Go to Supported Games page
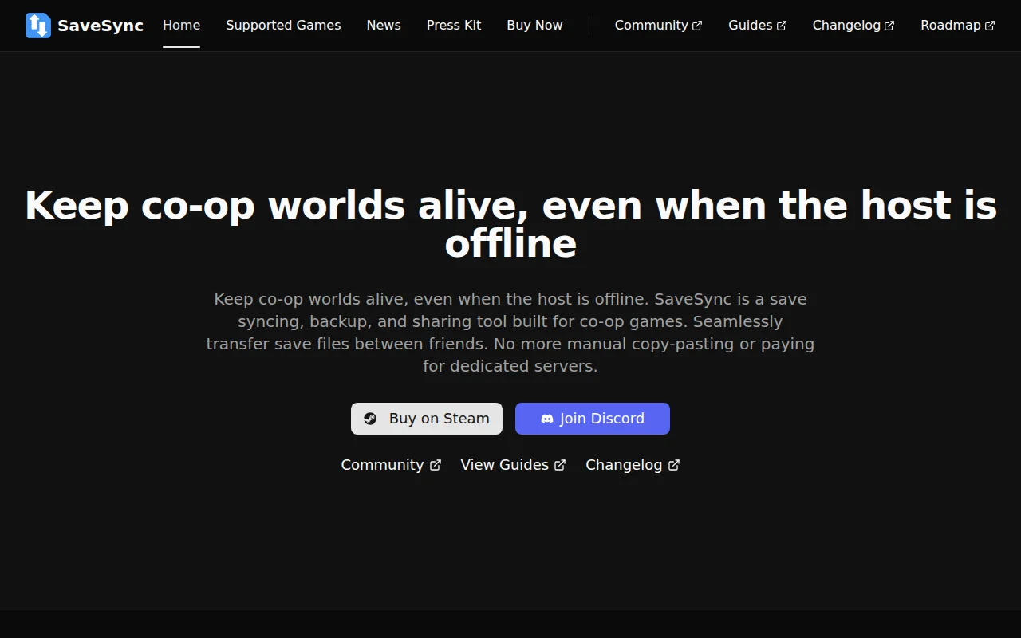Image resolution: width=1021 pixels, height=638 pixels. coord(283,26)
